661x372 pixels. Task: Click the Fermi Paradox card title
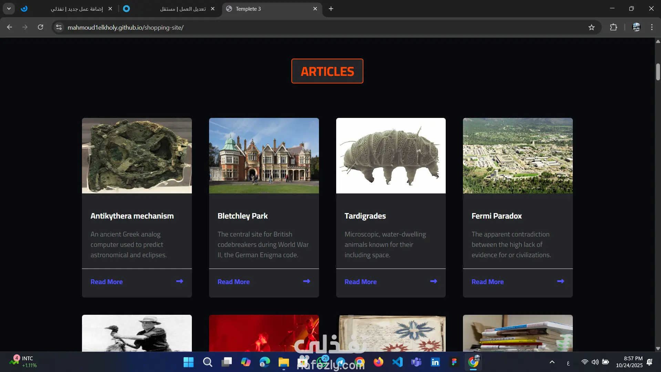point(497,216)
